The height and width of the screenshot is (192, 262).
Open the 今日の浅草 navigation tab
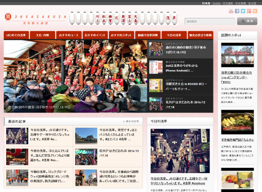click(174, 35)
